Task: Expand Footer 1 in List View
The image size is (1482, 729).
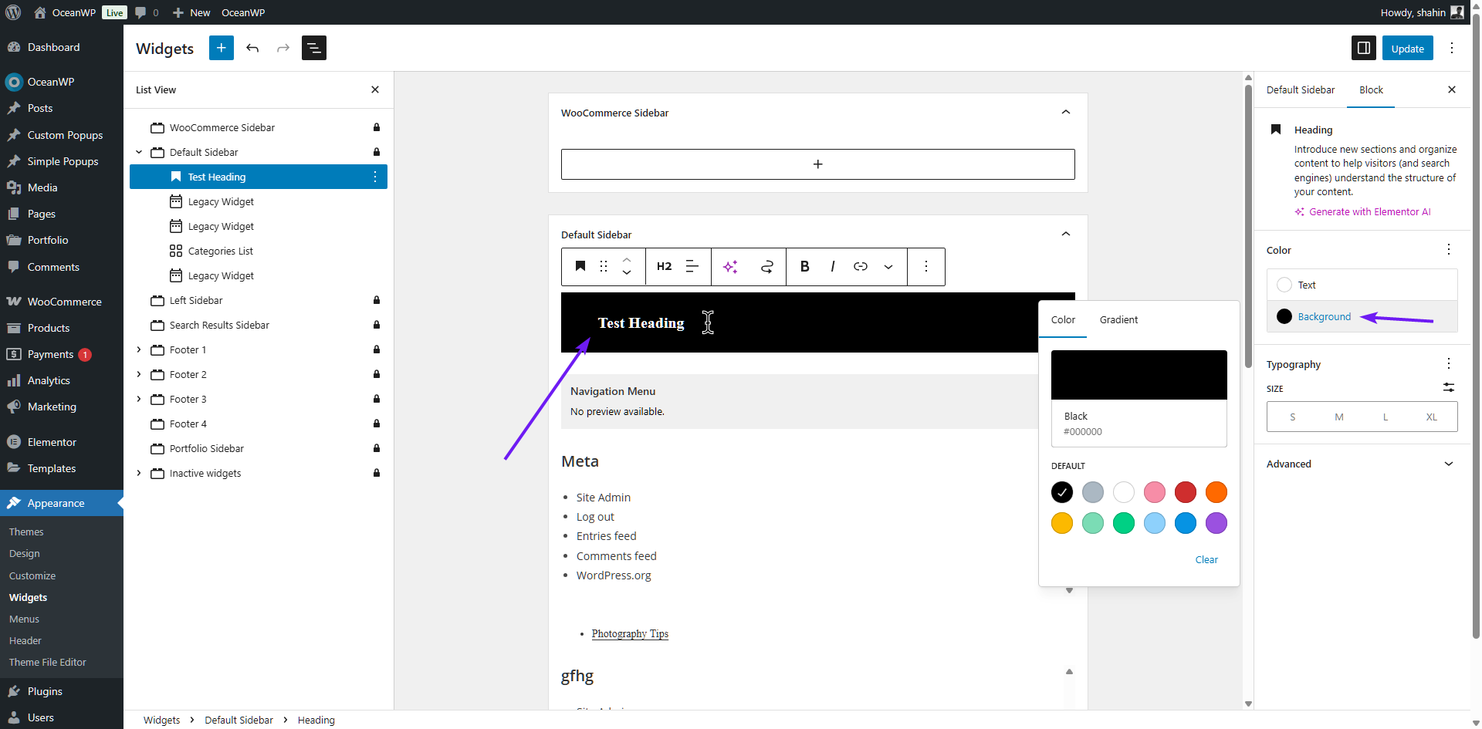Action: pos(139,349)
